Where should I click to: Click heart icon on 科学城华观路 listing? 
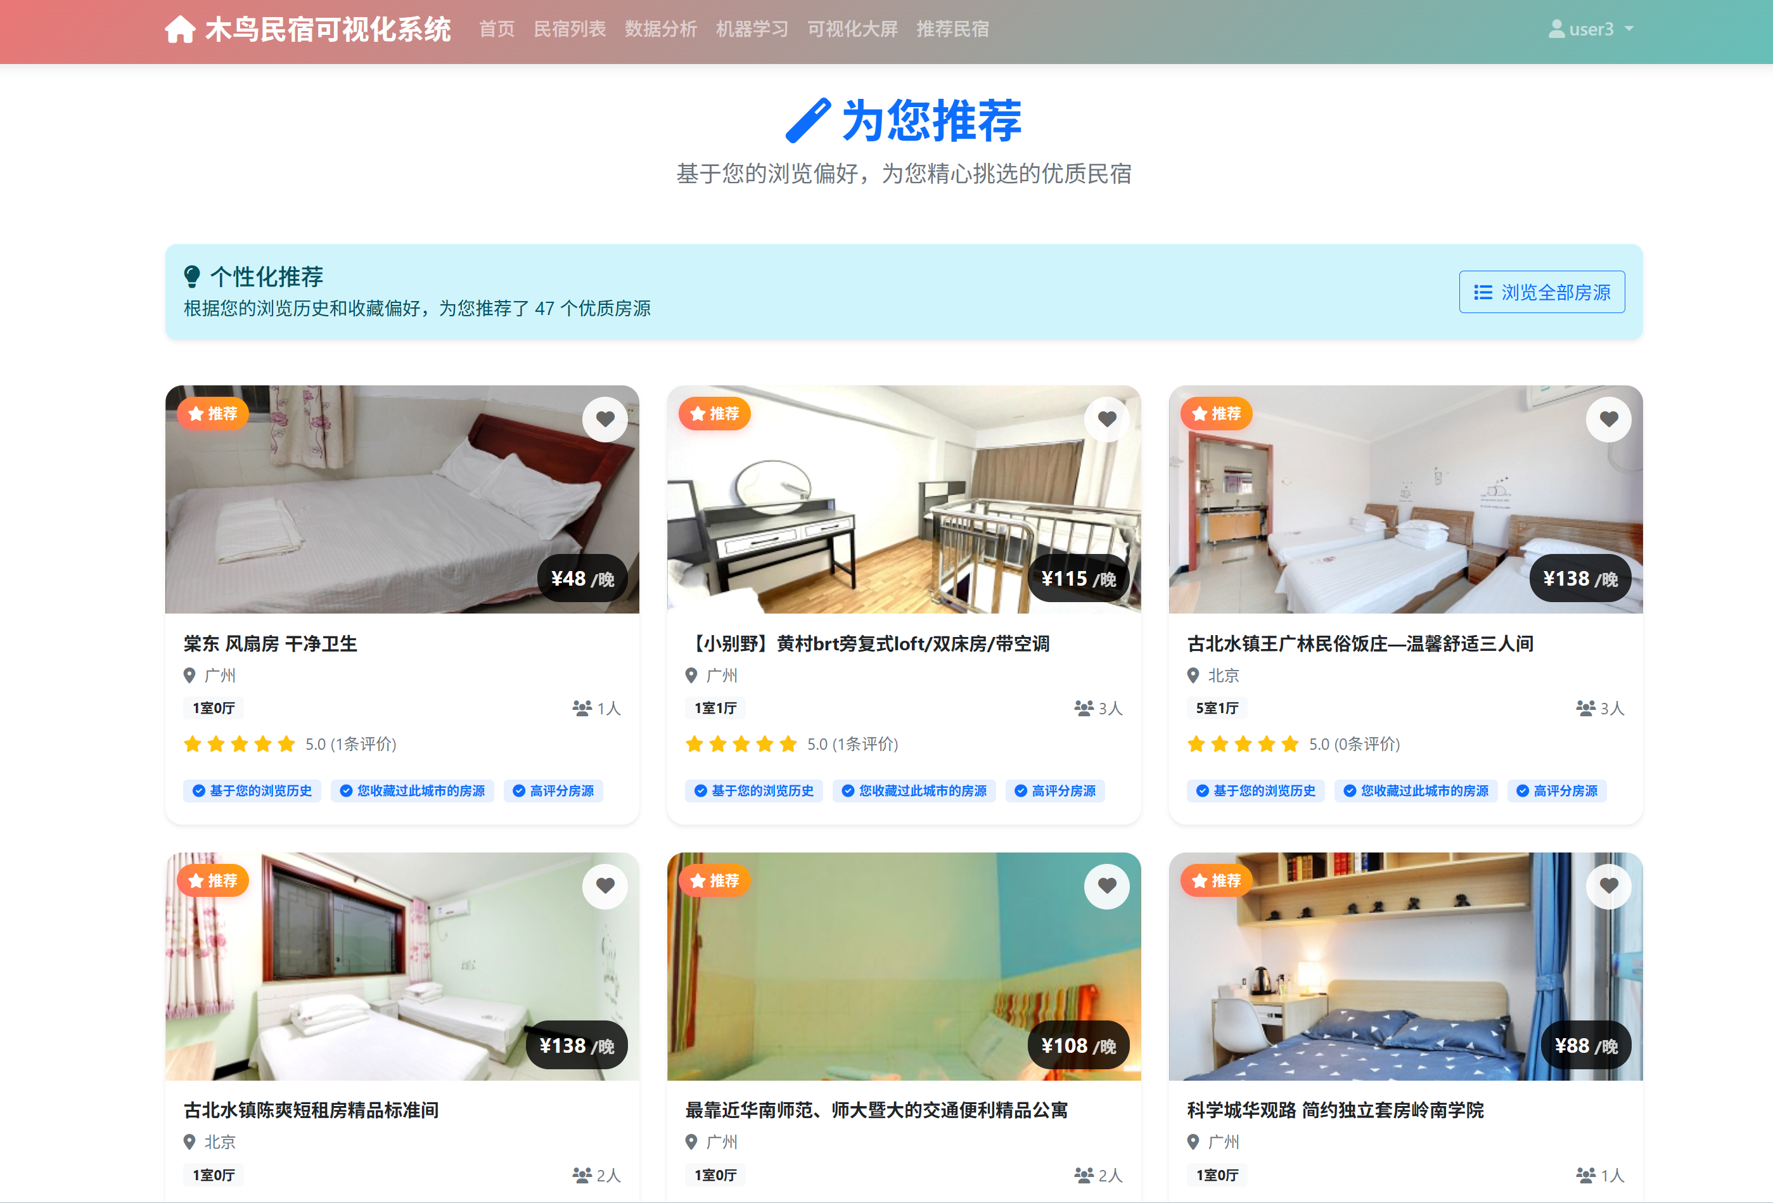click(1608, 885)
